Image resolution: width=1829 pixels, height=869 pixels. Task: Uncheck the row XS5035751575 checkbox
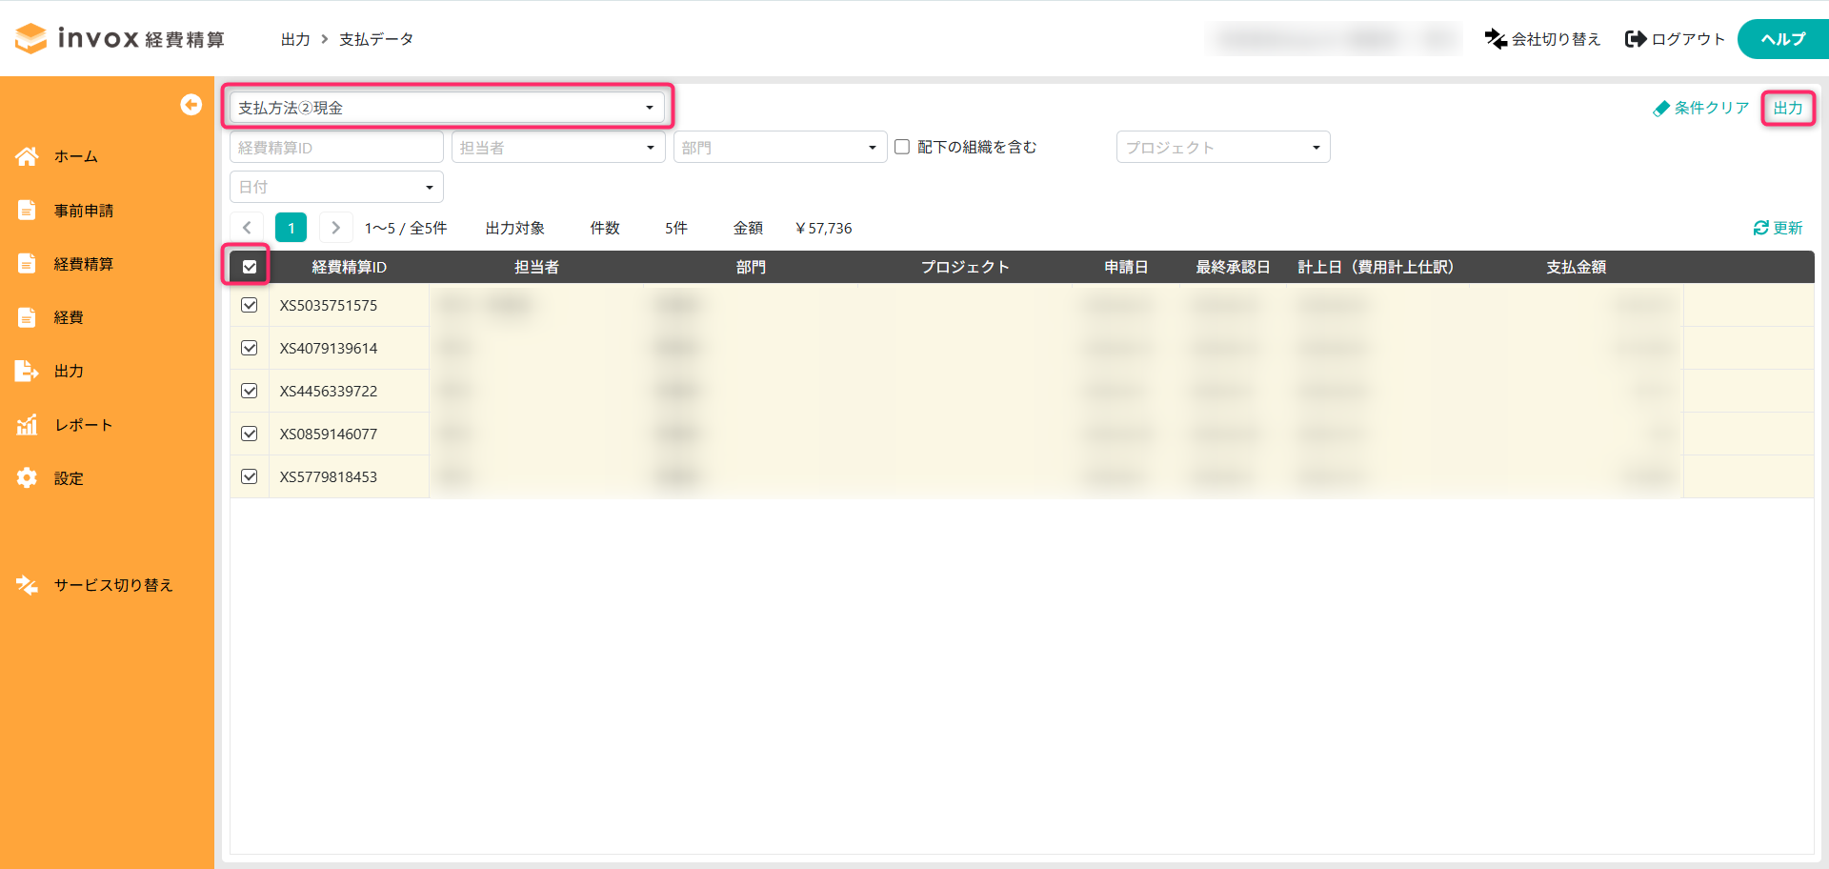tap(250, 305)
